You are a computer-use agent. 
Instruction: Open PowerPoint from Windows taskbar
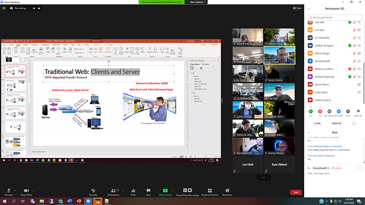pyautogui.click(x=79, y=201)
